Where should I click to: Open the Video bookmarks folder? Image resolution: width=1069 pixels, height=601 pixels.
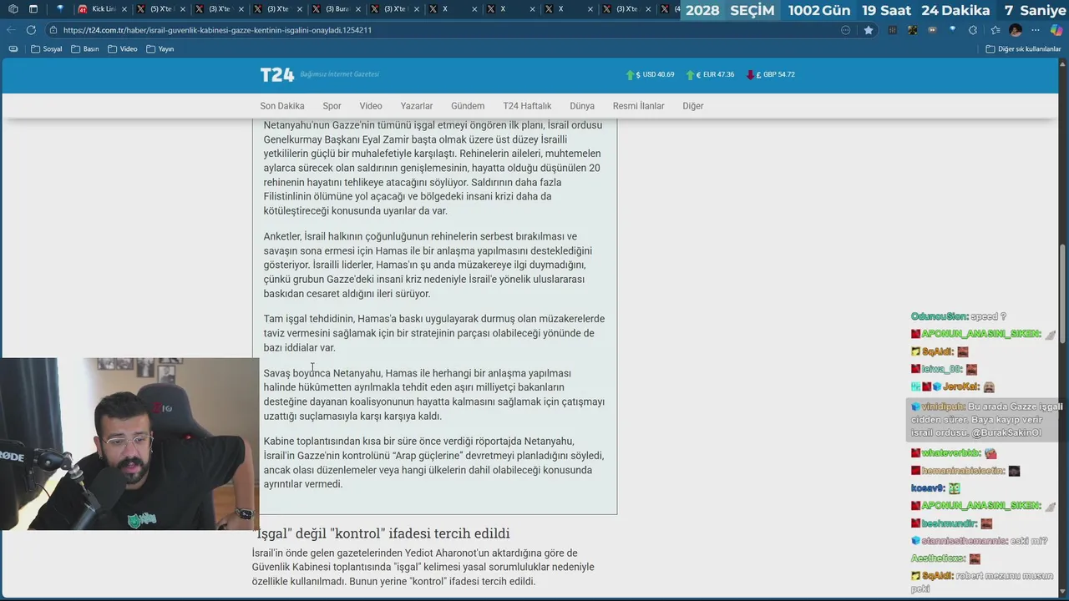click(123, 48)
